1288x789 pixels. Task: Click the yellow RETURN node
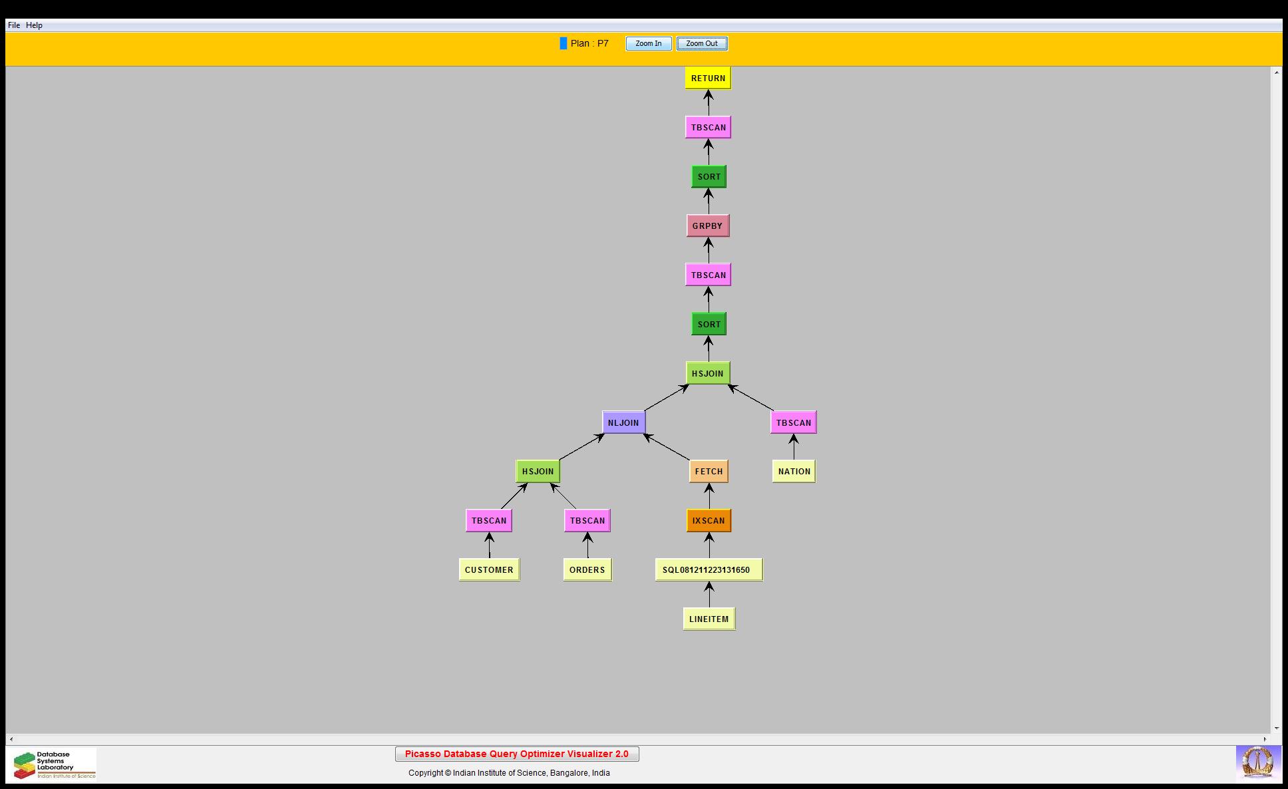click(x=708, y=78)
